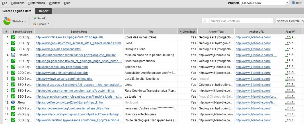Viewport: 304px width, 124px height.
Task: Click the Update chart icon
Action: [x=35, y=24]
